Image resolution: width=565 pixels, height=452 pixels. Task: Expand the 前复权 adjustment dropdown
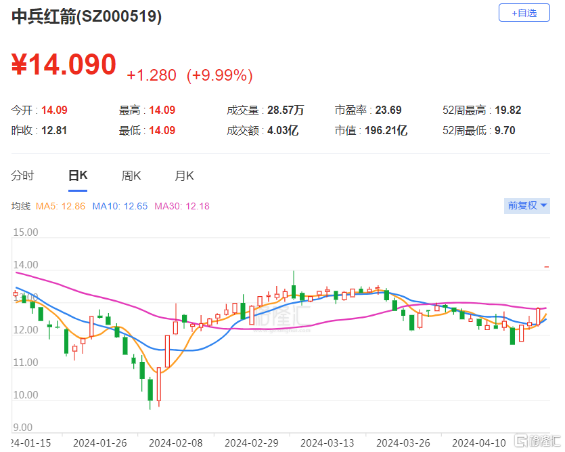pos(527,205)
